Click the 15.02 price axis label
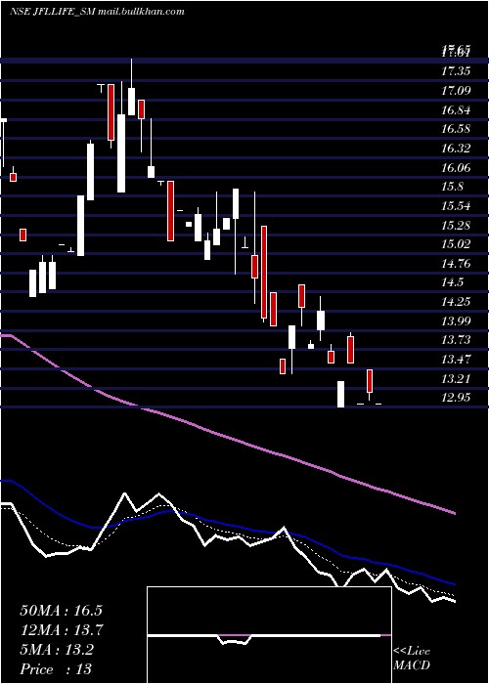The image size is (489, 684). tap(456, 244)
